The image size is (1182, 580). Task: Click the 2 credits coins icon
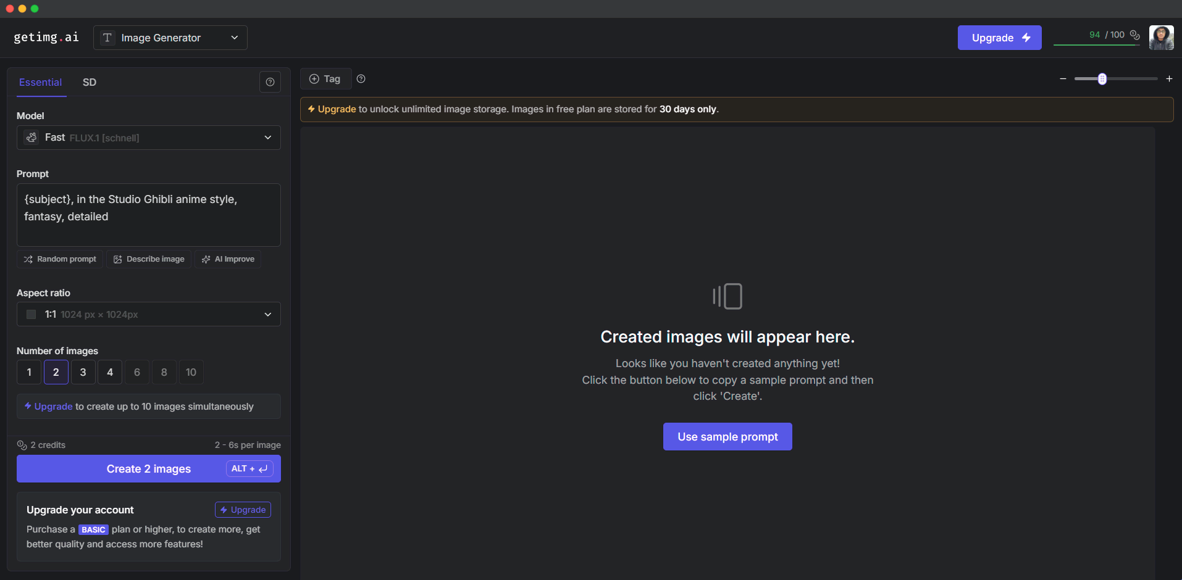(22, 445)
